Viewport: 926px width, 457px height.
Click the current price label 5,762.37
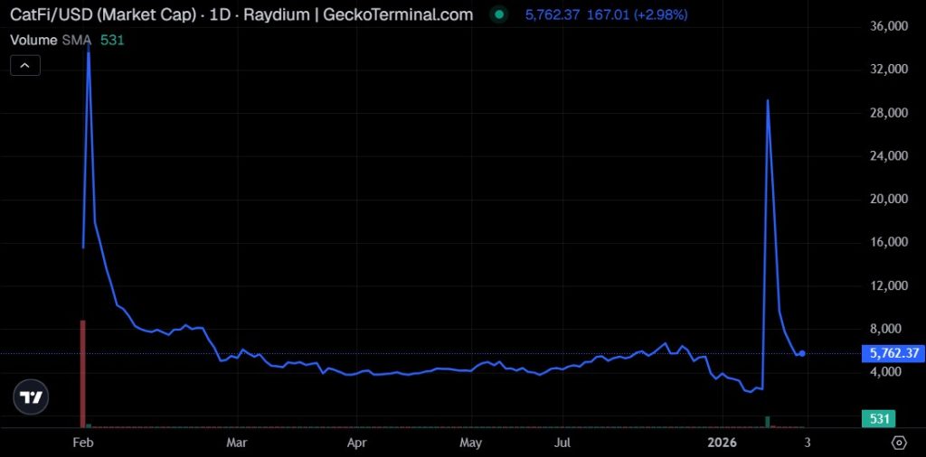click(x=894, y=353)
